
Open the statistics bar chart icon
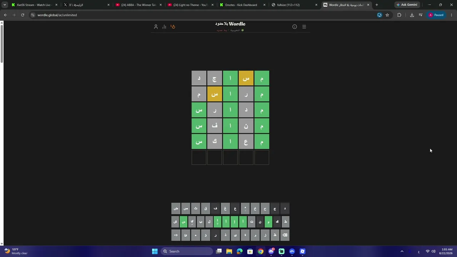tap(164, 27)
